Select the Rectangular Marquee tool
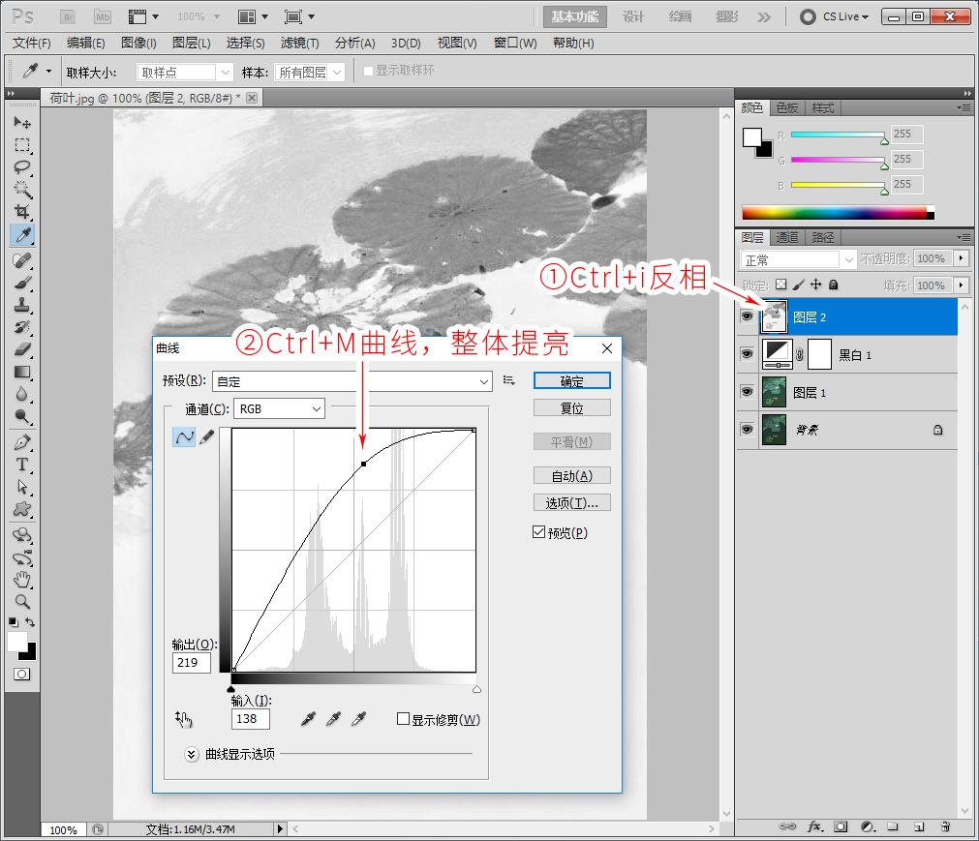Viewport: 979px width, 841px height. pos(22,145)
